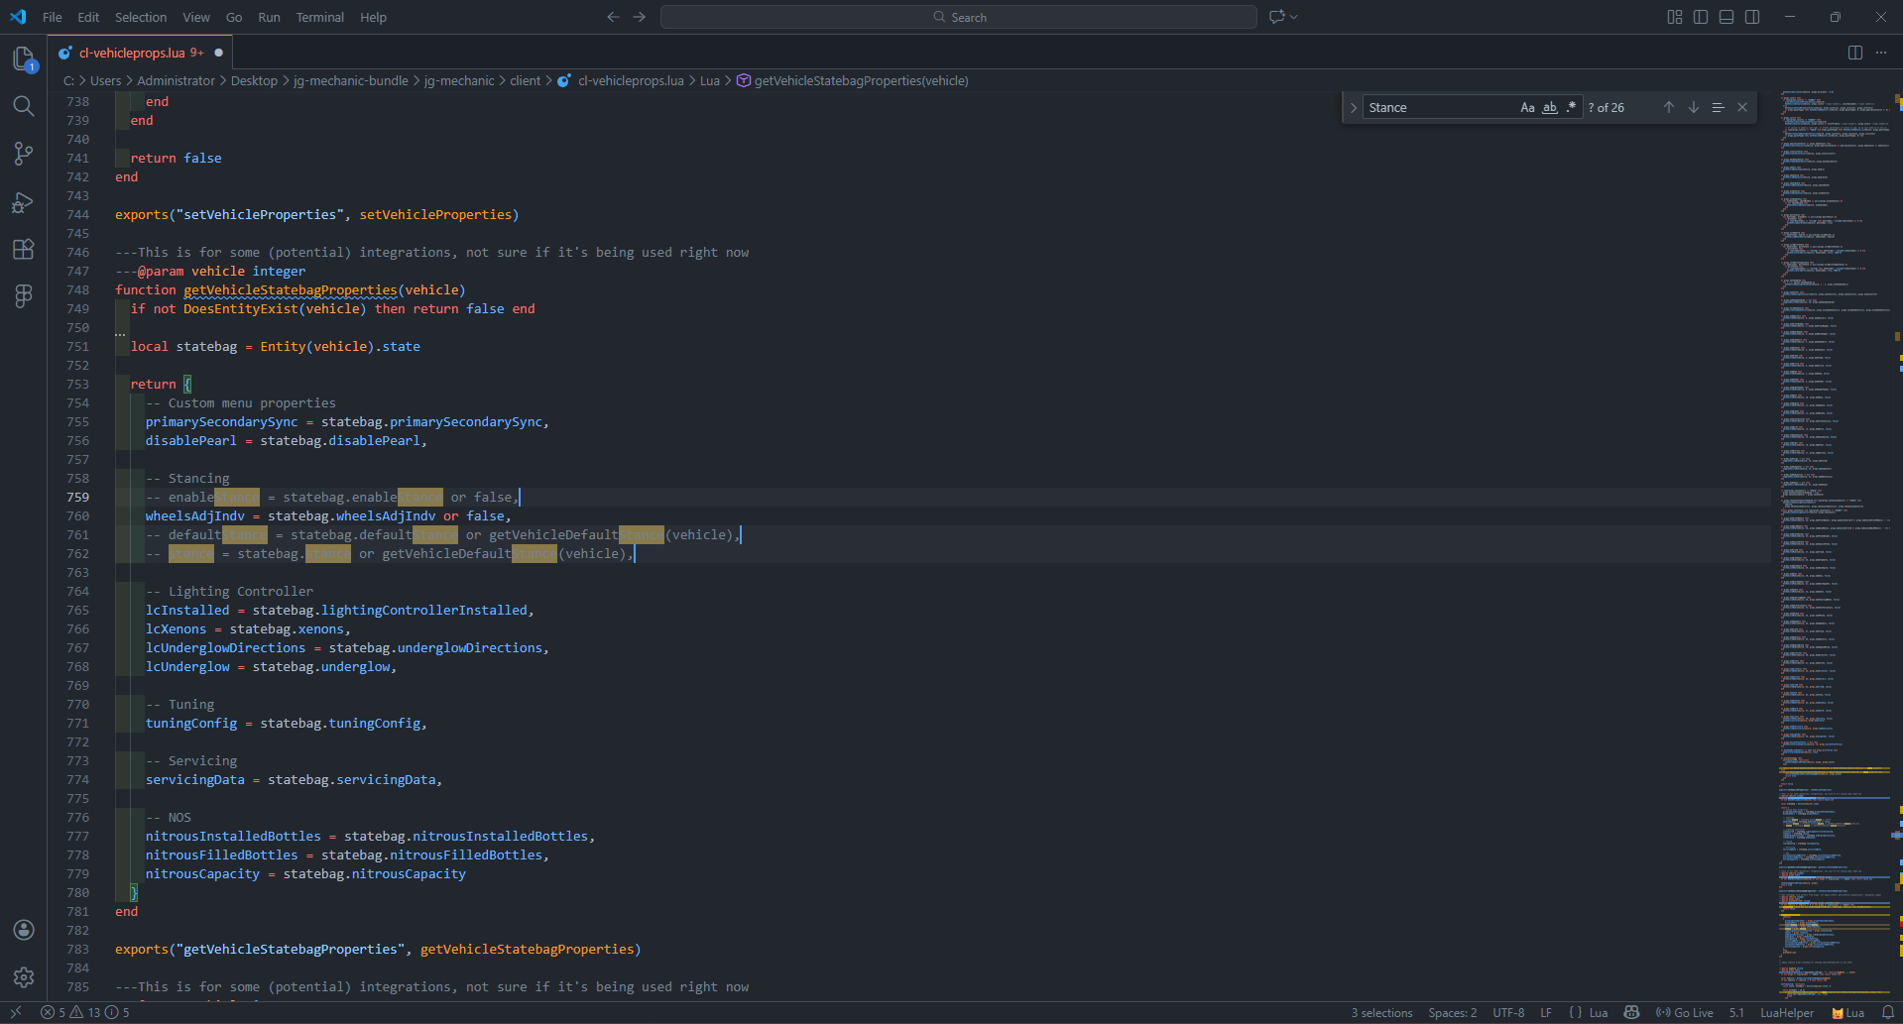The image size is (1903, 1024).
Task: Enable Use Regular Expression in find
Action: (1571, 107)
